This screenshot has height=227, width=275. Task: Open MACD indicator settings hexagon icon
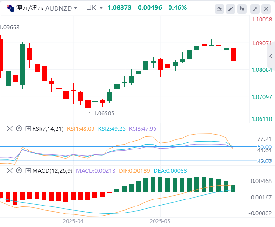(x=19, y=170)
